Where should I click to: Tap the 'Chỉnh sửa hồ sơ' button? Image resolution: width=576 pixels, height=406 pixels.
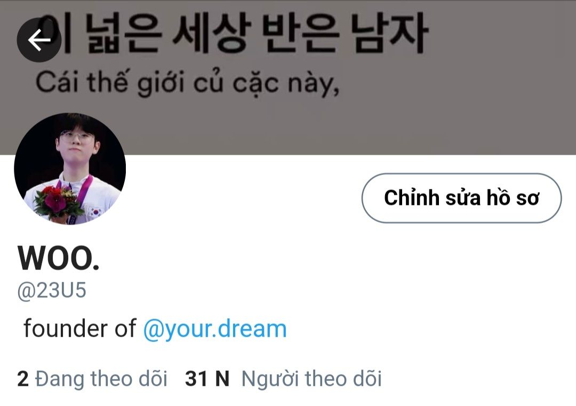[461, 198]
